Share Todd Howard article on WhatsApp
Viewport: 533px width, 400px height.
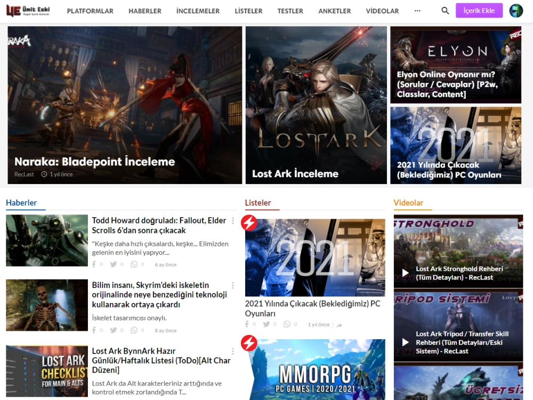134,265
